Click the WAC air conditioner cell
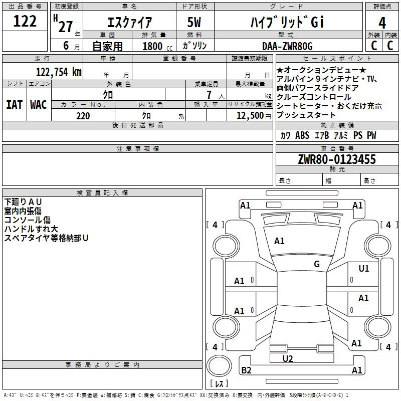401x401 pixels. tap(39, 105)
